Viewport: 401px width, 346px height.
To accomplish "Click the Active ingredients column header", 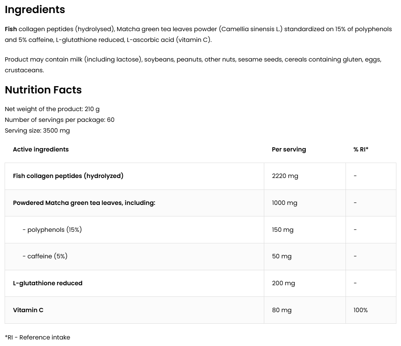I will coord(41,150).
